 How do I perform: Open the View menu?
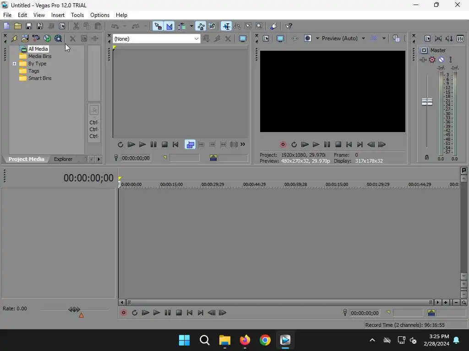tap(39, 15)
